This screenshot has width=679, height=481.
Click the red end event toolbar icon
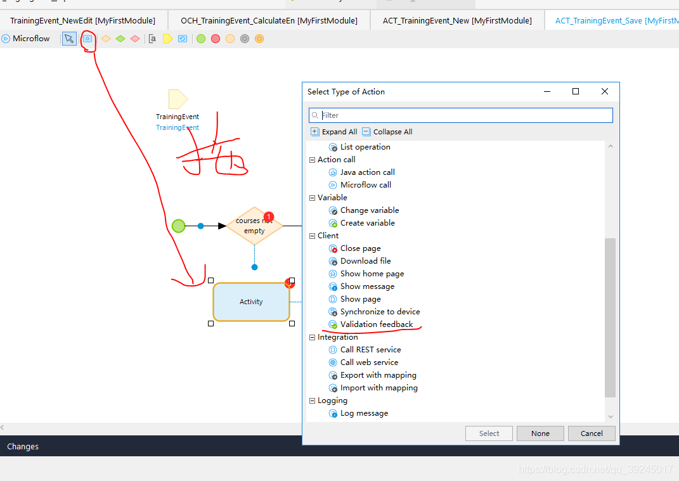point(216,39)
